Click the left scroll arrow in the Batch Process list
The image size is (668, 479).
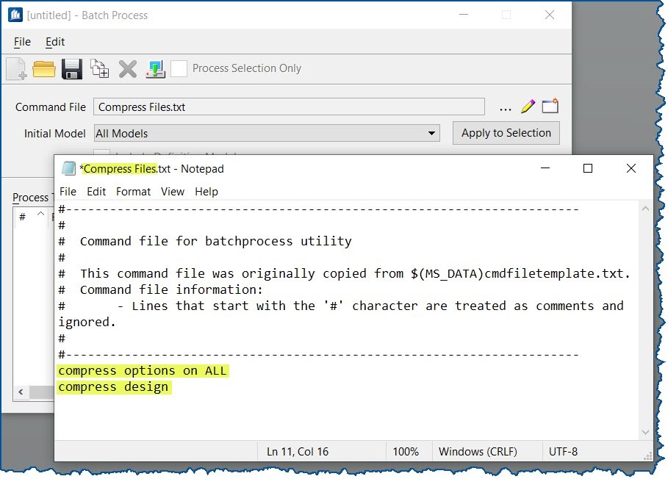[x=21, y=392]
